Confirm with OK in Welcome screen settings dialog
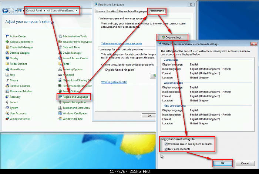This screenshot has height=174, width=259. [222, 163]
